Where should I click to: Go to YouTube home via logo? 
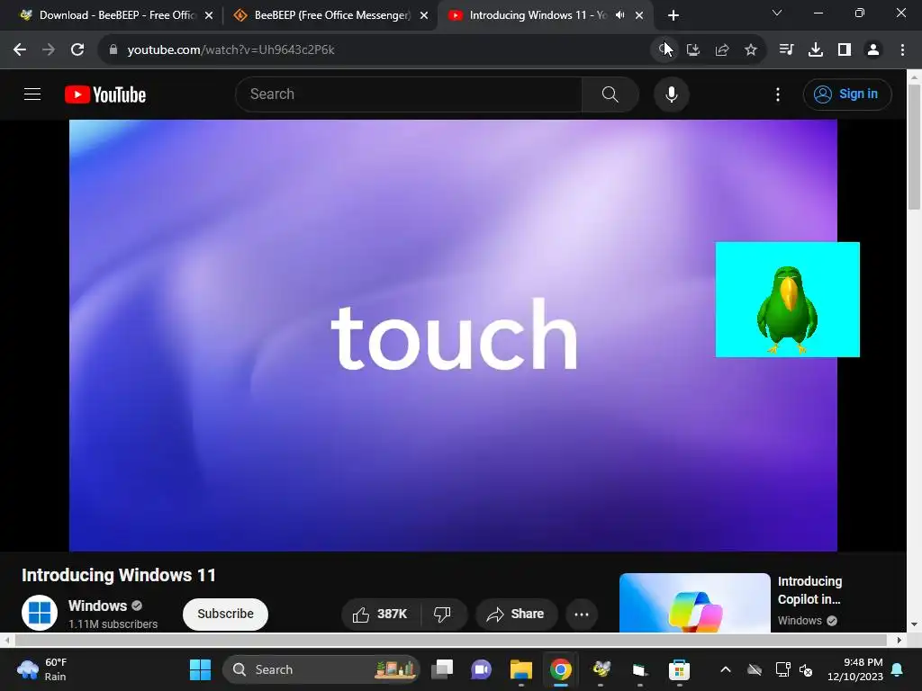point(105,94)
